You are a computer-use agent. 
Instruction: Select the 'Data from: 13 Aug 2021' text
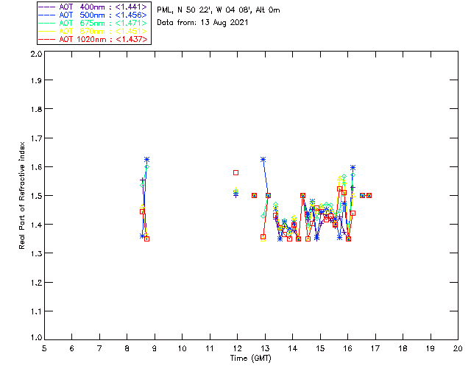click(202, 23)
